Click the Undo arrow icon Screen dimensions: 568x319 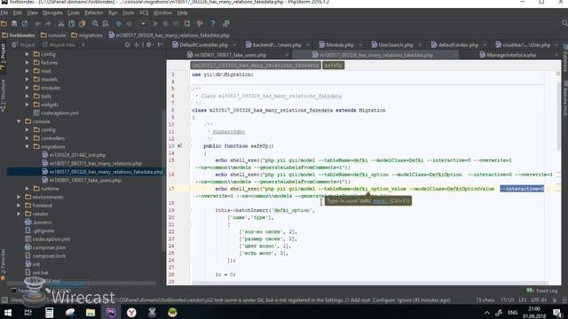pyautogui.click(x=37, y=24)
